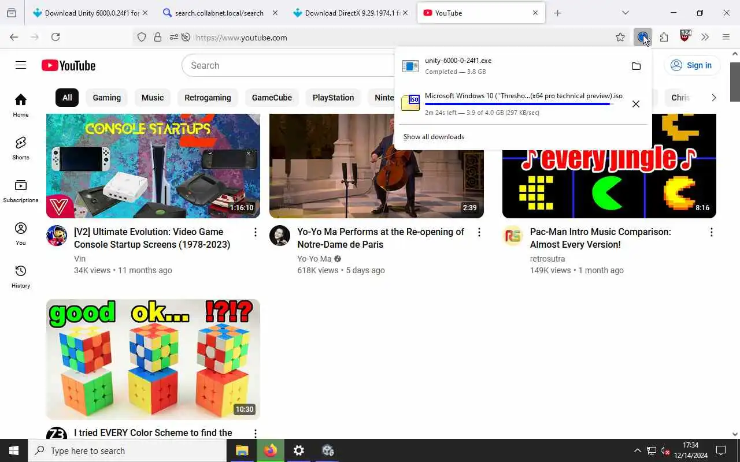Open retrosutra channel name link

click(x=547, y=259)
